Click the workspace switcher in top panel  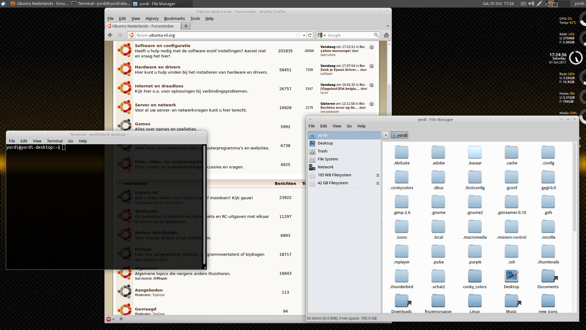(x=557, y=4)
